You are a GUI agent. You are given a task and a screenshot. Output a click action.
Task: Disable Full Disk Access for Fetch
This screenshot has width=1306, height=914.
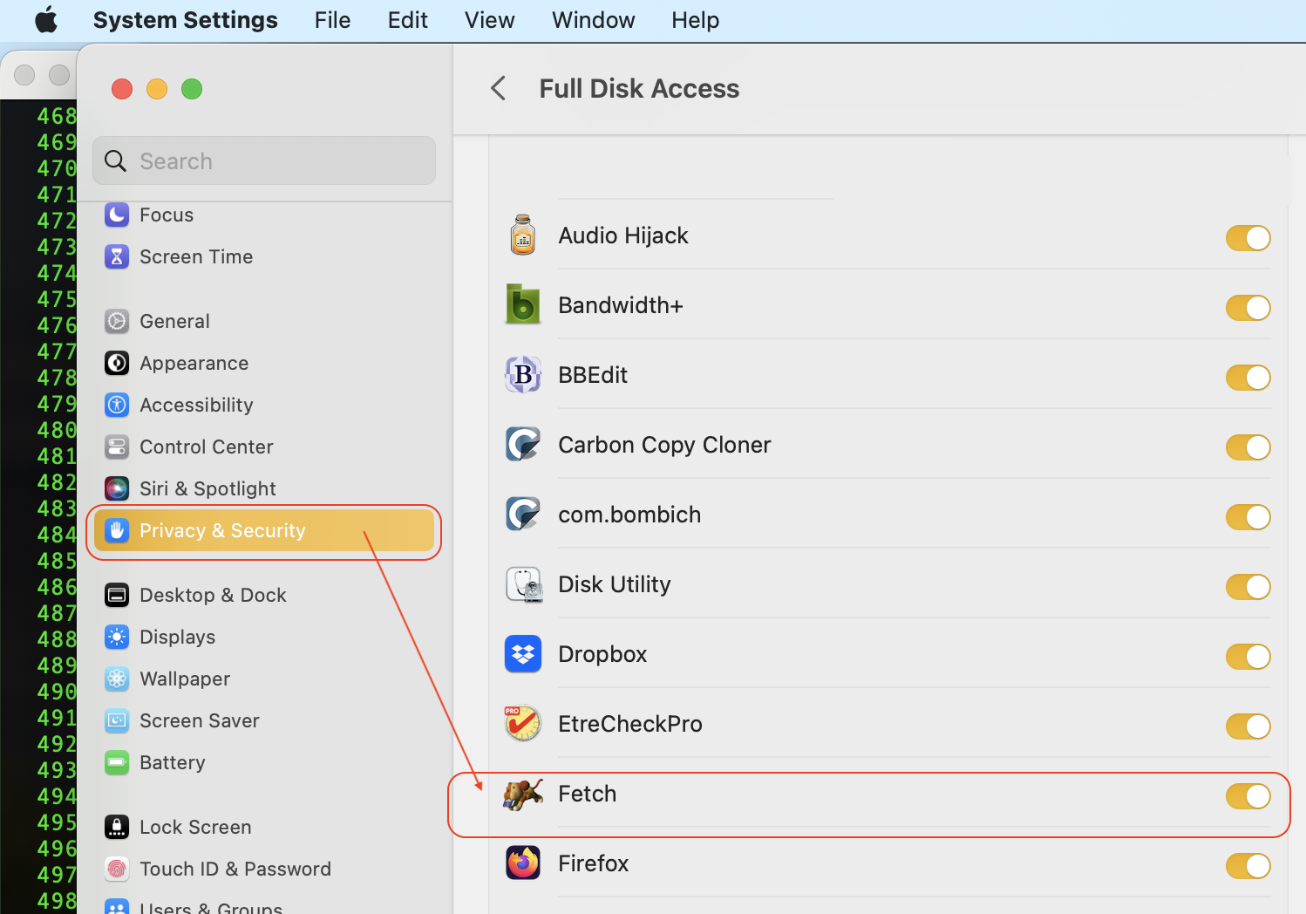tap(1248, 796)
